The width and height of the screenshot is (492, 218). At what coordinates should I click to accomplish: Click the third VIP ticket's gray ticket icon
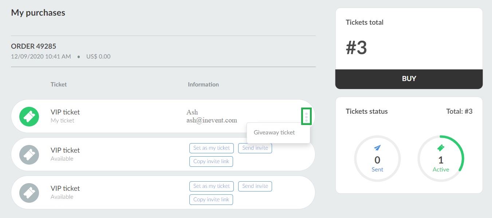(29, 193)
